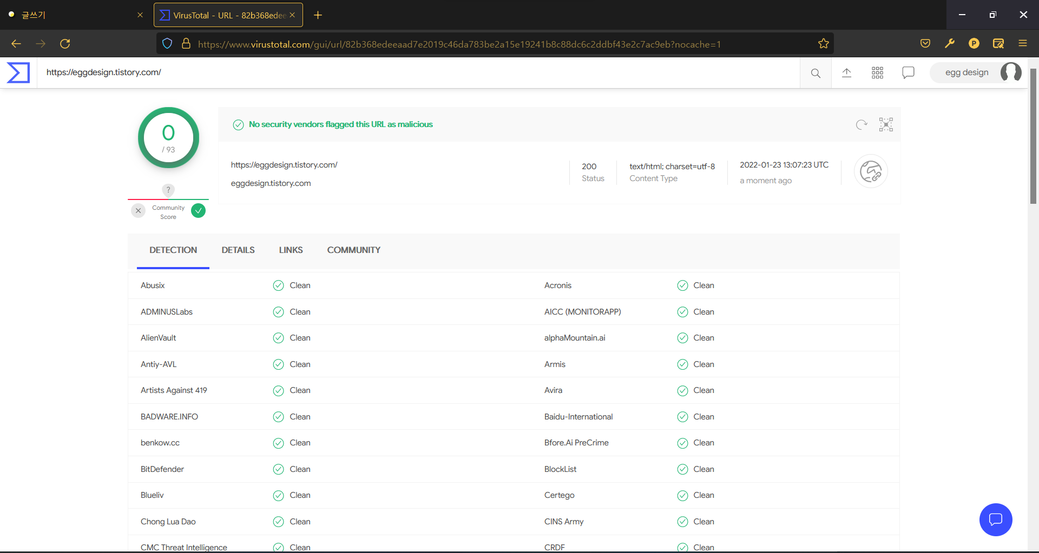Screen dimensions: 1039x553
Task: Go back in browser history
Action: pos(16,44)
